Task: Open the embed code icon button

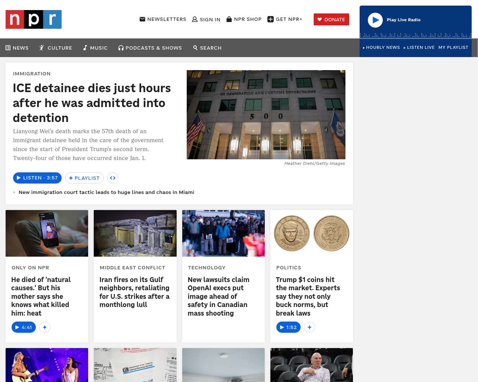Action: click(x=113, y=178)
